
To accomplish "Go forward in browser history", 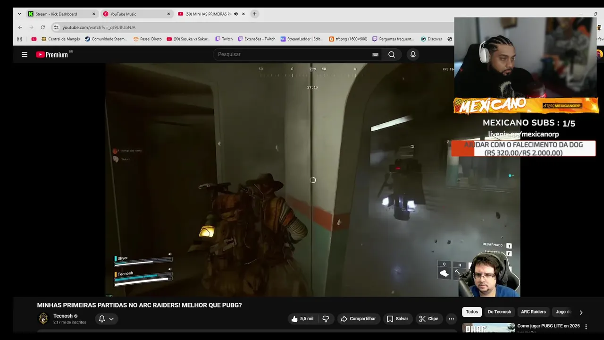I will [x=31, y=27].
